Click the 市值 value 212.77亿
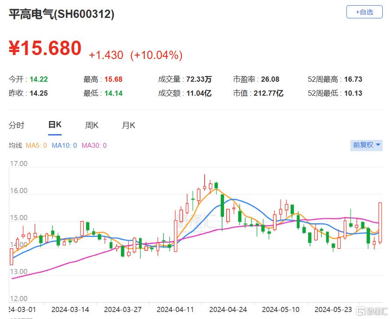Viewport: 391px width, 319px height. pyautogui.click(x=268, y=93)
